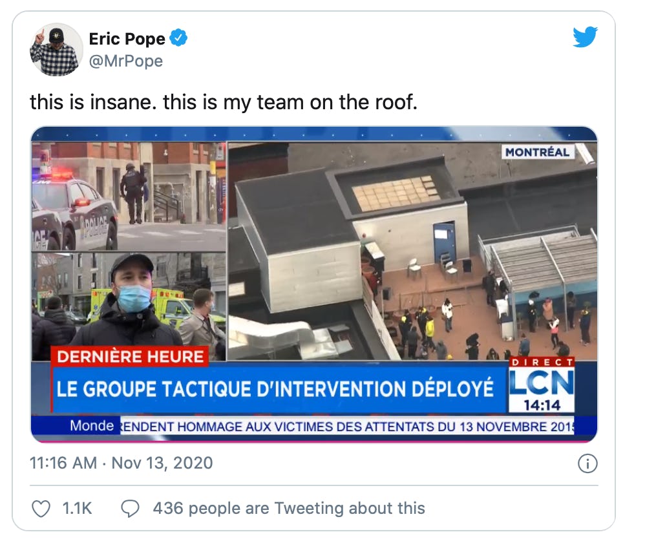Click the LCN direct logo in video
This screenshot has height=552, width=645.
click(x=542, y=385)
